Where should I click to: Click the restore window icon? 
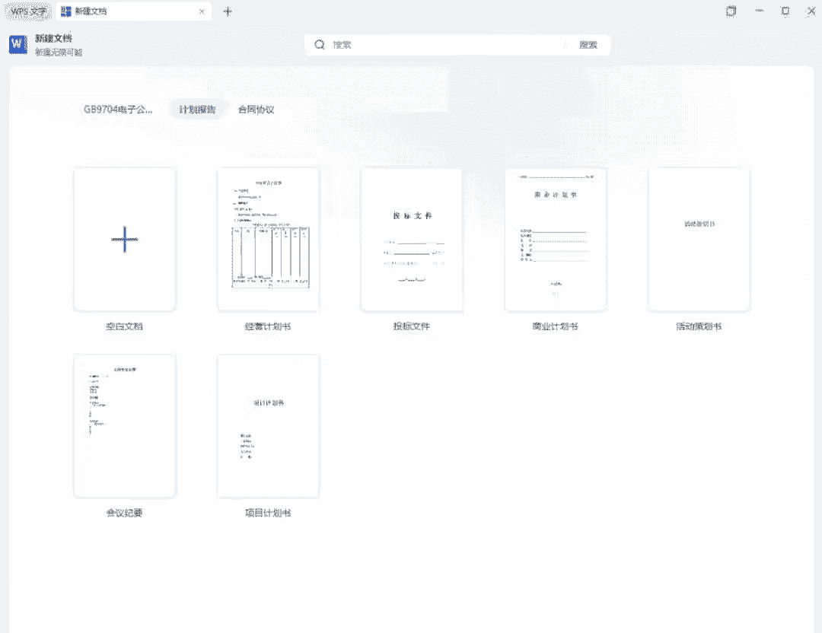pos(785,11)
